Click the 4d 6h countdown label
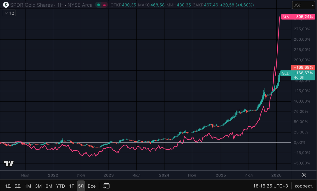The height and width of the screenshot is (191, 317). point(299,78)
